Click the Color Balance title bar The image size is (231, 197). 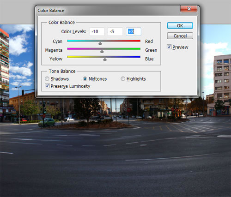point(108,11)
